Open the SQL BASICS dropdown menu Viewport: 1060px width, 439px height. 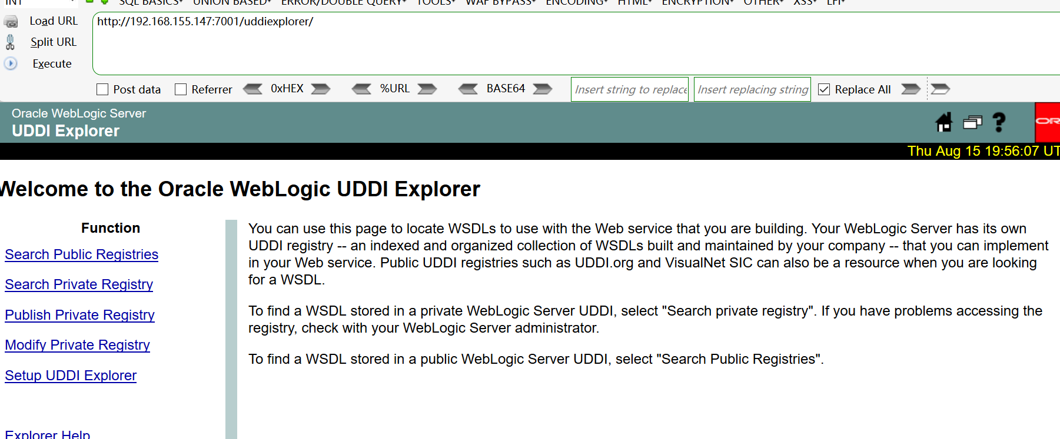coord(151,3)
